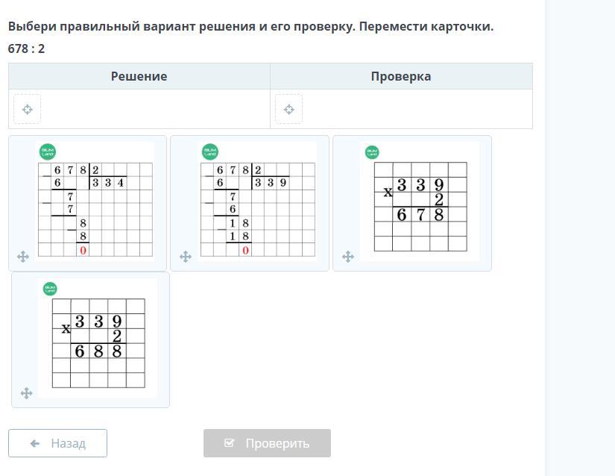615x476 pixels.
Task: Click move handle on 334 division card
Action: pos(23,257)
